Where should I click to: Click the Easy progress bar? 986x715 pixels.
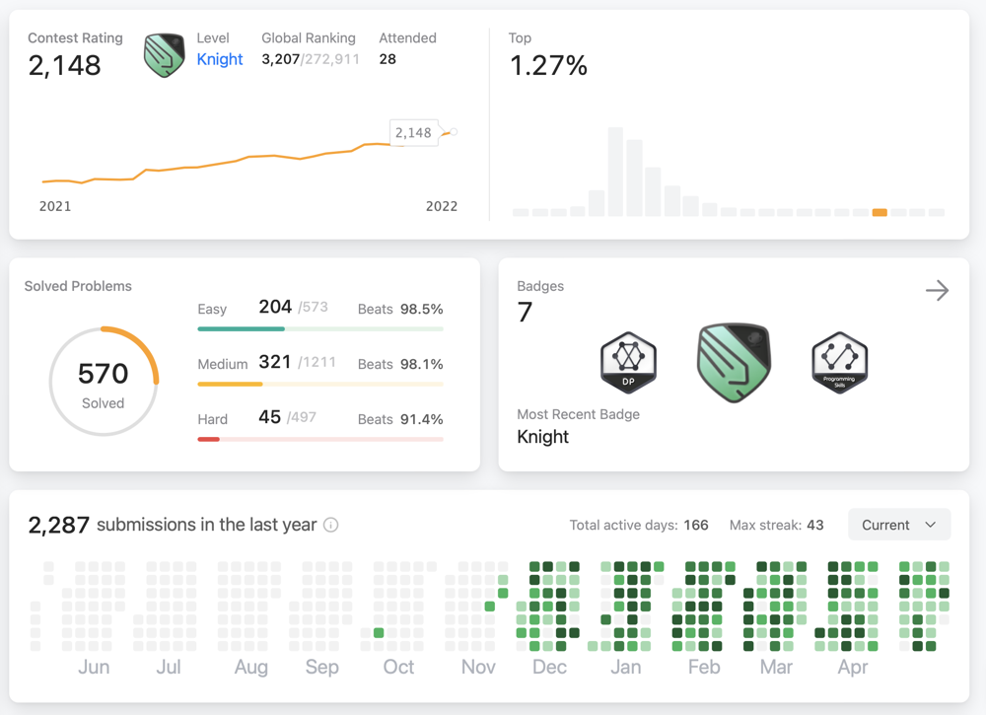pyautogui.click(x=319, y=329)
